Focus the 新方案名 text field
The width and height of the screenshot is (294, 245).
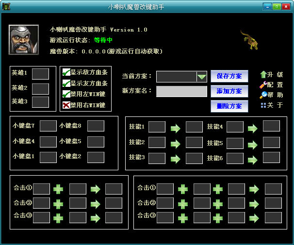181,92
